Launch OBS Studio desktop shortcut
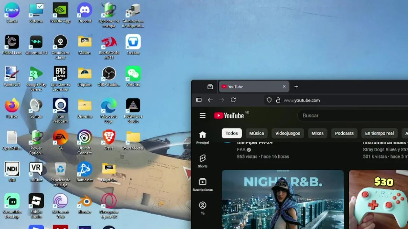This screenshot has height=229, width=408. pyautogui.click(x=109, y=77)
